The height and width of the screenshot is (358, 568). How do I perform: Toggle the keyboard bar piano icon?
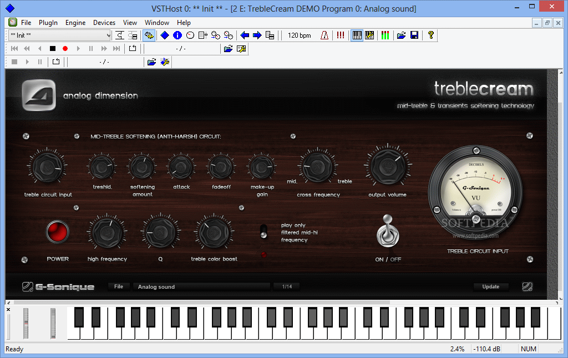(x=357, y=35)
